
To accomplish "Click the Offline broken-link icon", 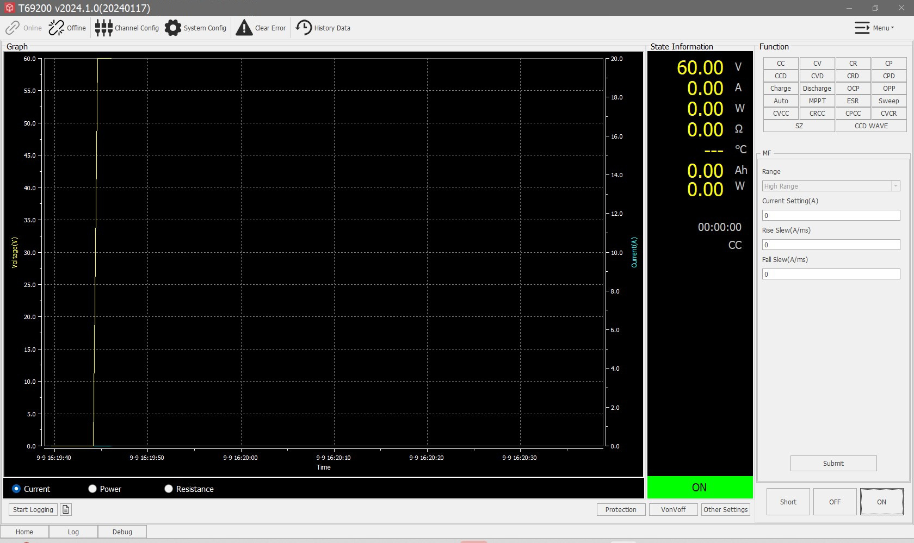I will tap(56, 28).
